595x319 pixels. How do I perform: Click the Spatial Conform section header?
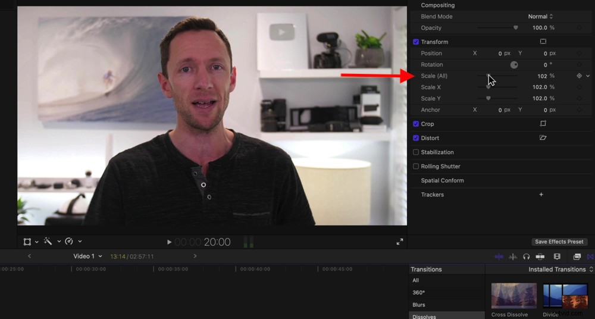442,180
